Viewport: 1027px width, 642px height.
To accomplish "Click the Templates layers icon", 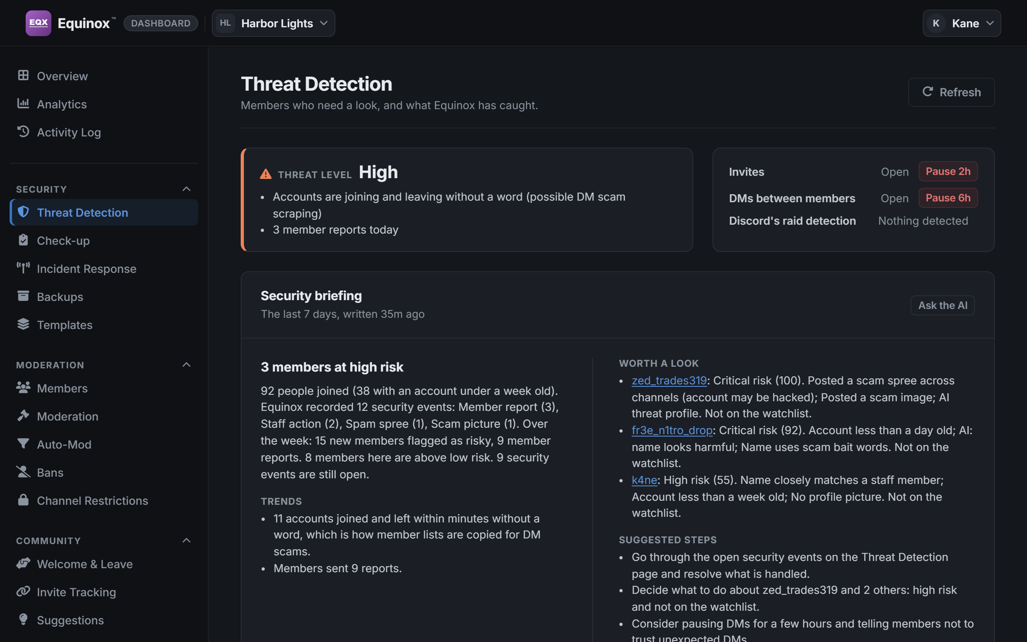I will point(23,324).
